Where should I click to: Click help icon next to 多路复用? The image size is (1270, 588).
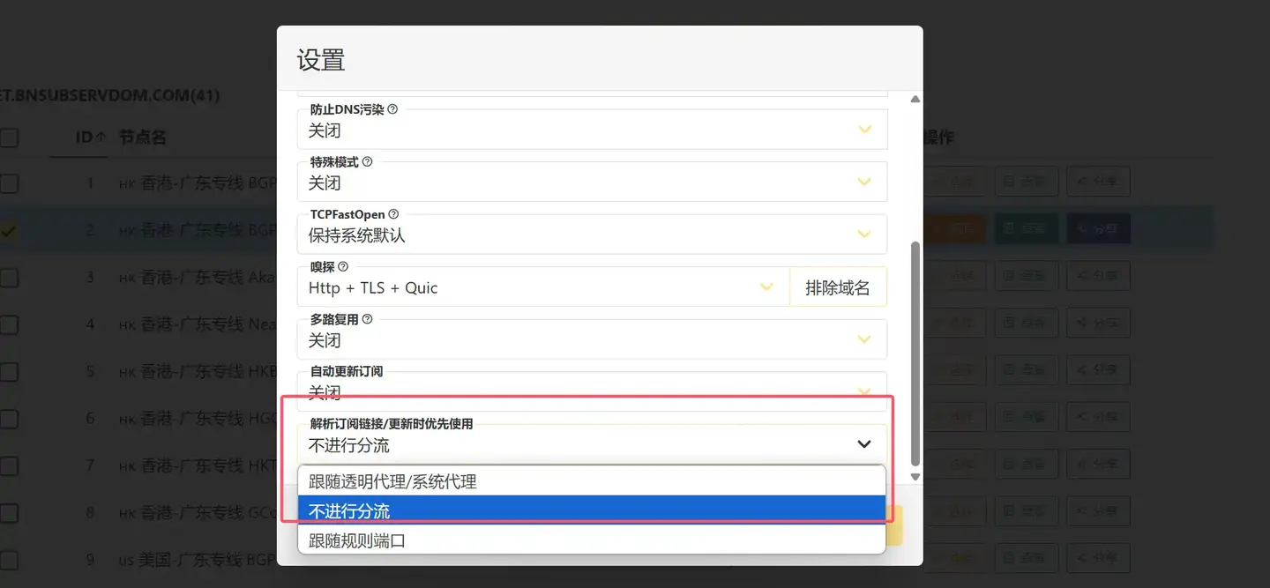tap(367, 320)
